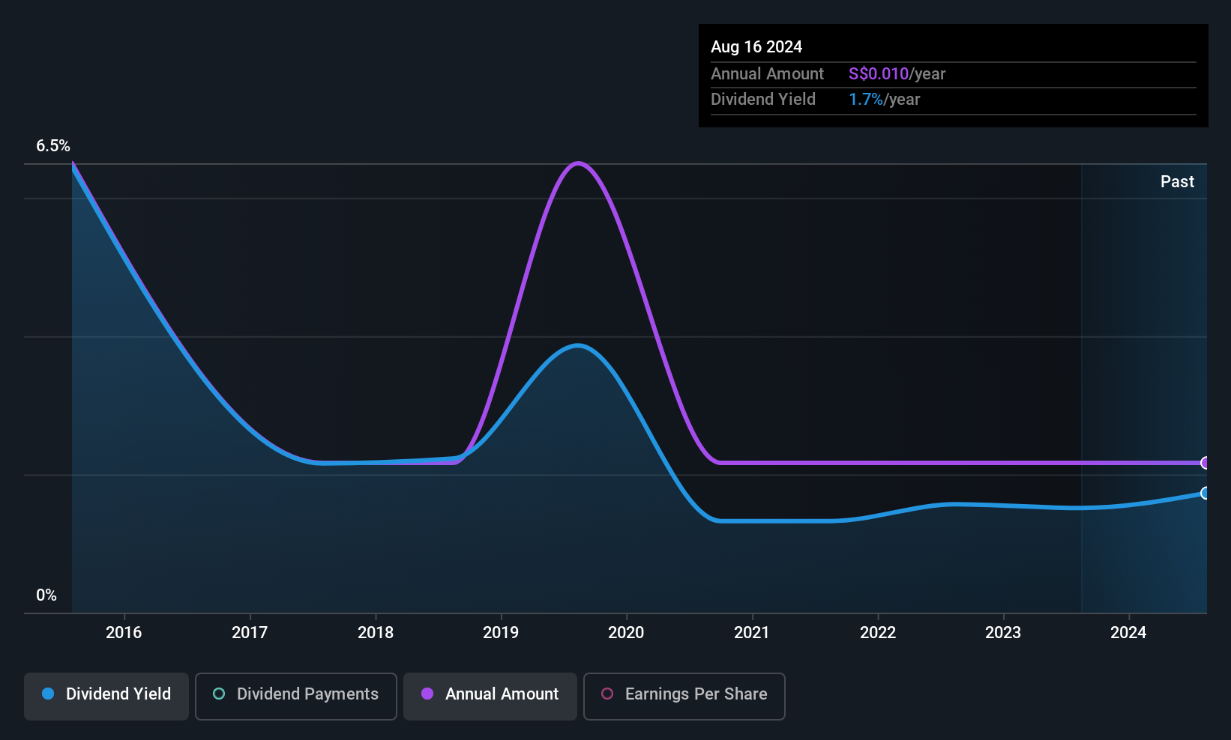Click the 2018 axis label

[376, 632]
